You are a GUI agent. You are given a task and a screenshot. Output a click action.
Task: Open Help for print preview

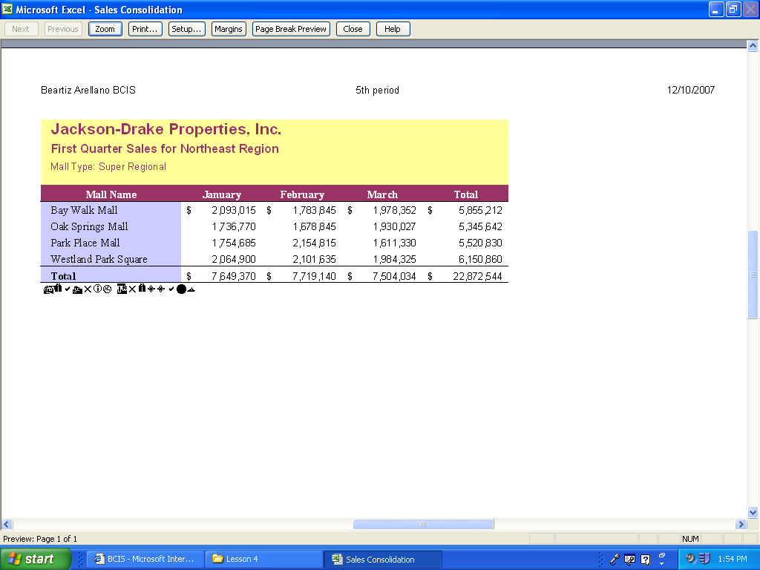pyautogui.click(x=393, y=29)
